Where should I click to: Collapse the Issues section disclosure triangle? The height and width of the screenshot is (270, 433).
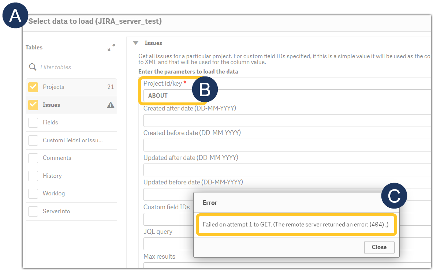point(136,43)
